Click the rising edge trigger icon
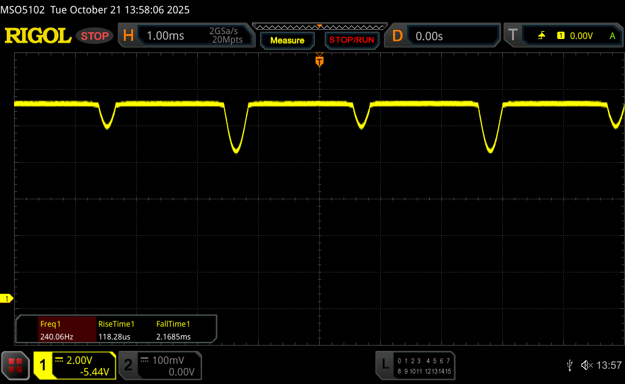Screen dimensions: 625x384 [x=541, y=36]
